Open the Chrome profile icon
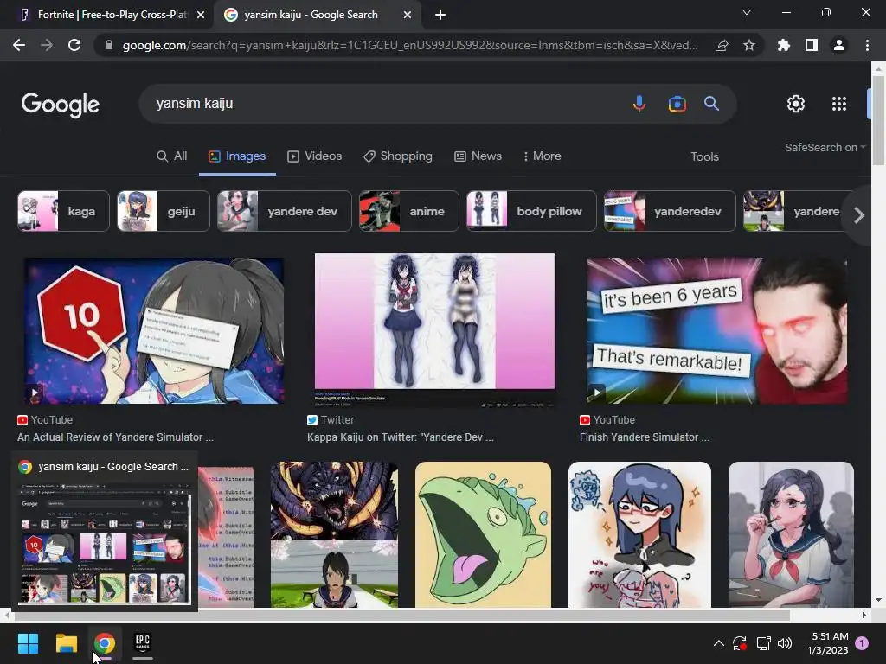The image size is (886, 664). (839, 45)
